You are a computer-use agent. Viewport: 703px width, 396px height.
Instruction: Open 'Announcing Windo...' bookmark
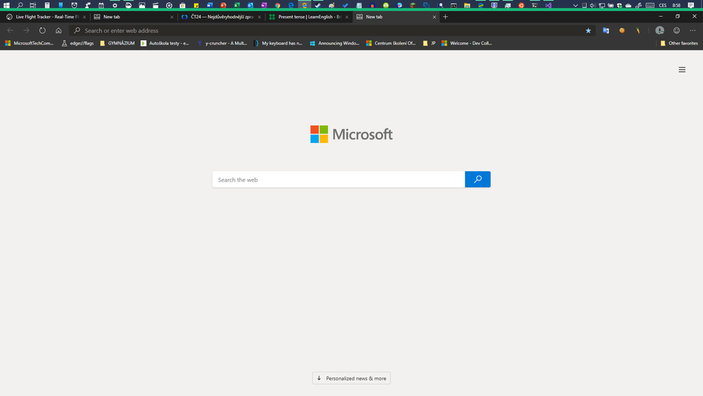(334, 43)
